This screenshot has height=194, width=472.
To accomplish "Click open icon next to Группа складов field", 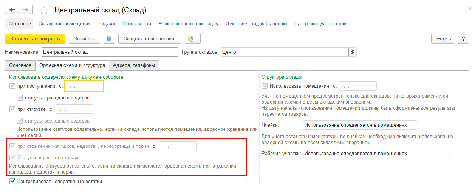I will 352,52.
